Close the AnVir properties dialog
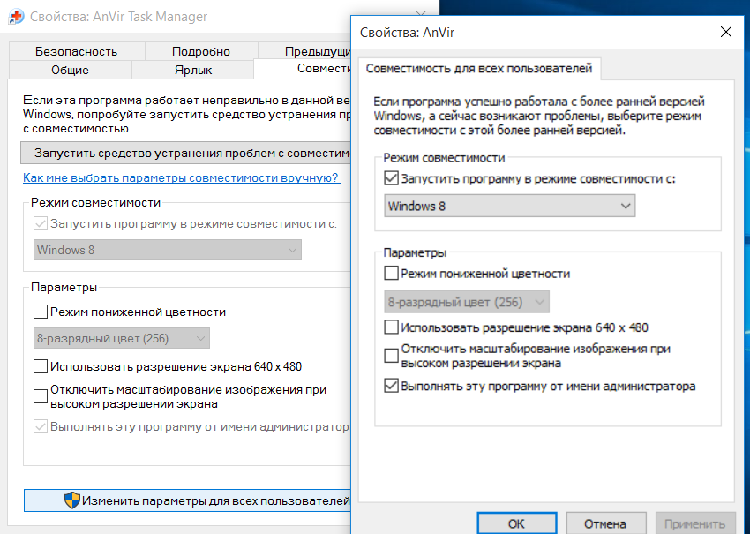 [x=726, y=33]
